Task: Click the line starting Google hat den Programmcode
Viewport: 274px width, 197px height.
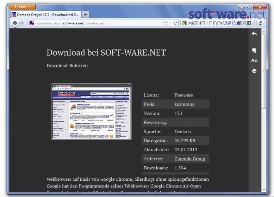Action: click(x=124, y=186)
